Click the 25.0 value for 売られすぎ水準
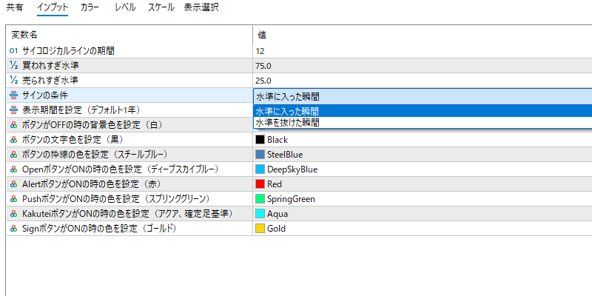 tap(263, 81)
